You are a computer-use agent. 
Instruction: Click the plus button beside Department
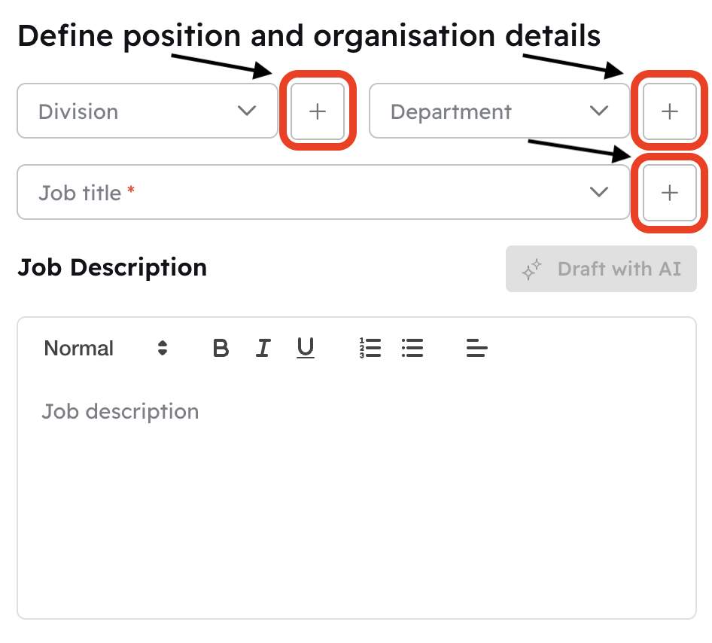pyautogui.click(x=669, y=111)
